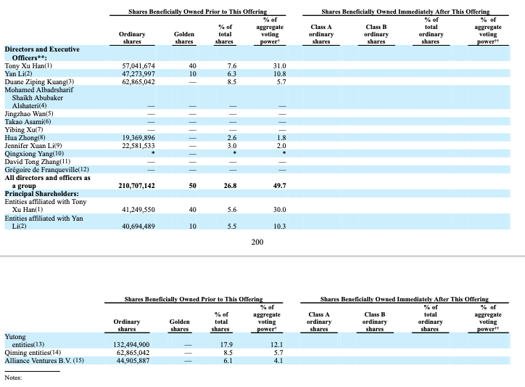Click Alliance Ventures B.V. (15) entry
This screenshot has height=387, width=525.
coord(45,360)
